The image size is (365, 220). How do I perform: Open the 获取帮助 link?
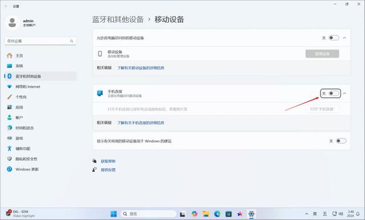coord(108,161)
